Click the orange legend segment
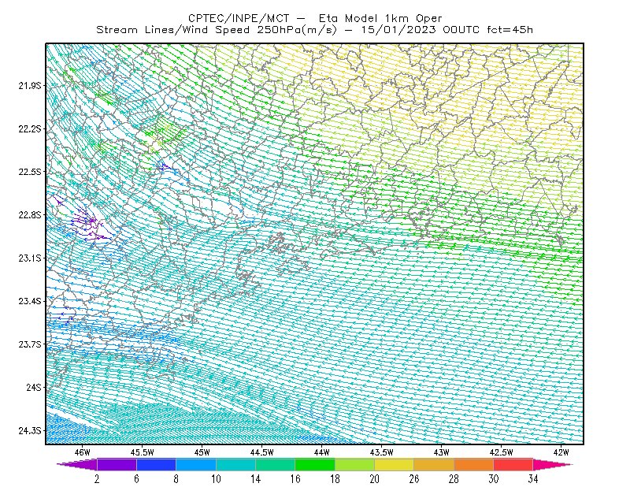The image size is (630, 487). tap(474, 464)
